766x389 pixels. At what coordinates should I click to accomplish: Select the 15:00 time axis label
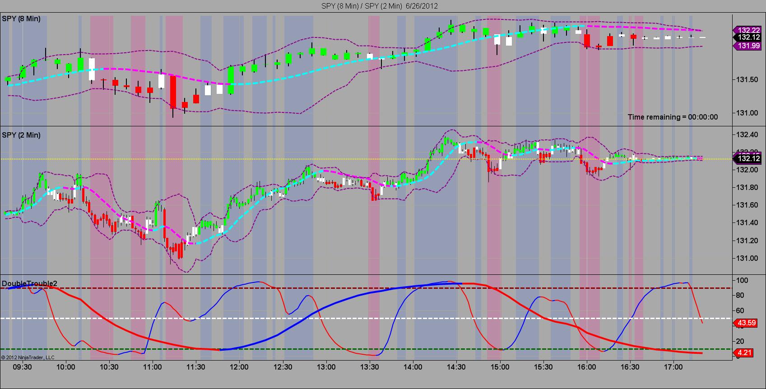[500, 367]
